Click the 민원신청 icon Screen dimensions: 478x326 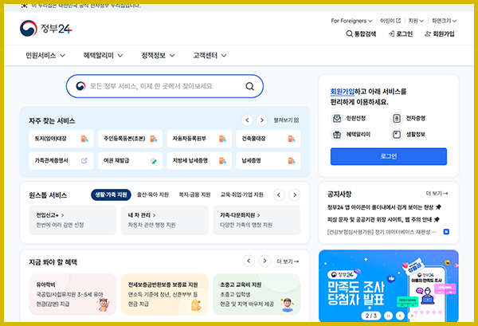point(337,118)
